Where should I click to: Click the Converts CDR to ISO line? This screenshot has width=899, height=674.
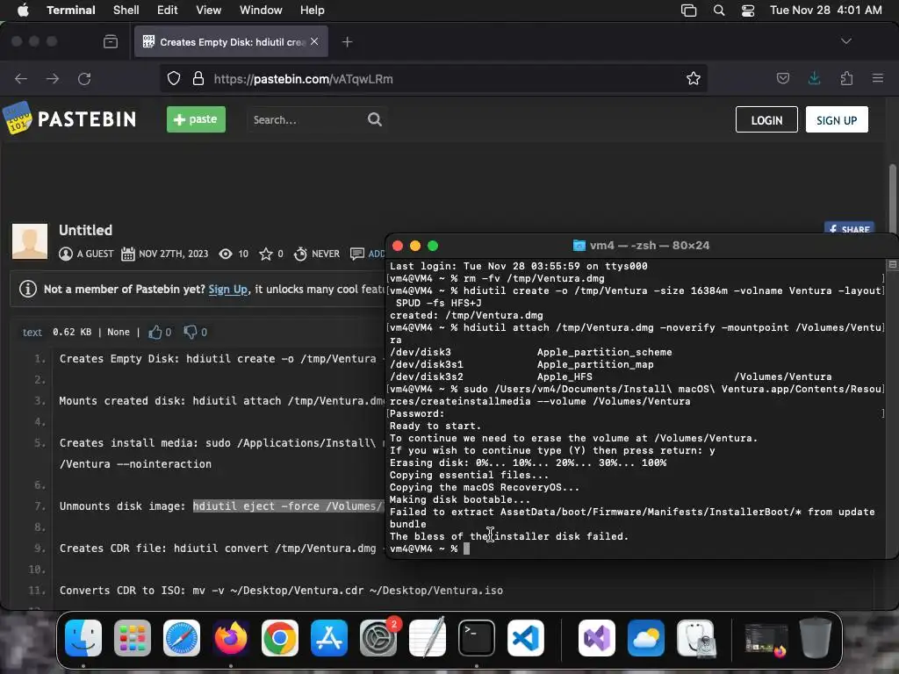tap(281, 591)
